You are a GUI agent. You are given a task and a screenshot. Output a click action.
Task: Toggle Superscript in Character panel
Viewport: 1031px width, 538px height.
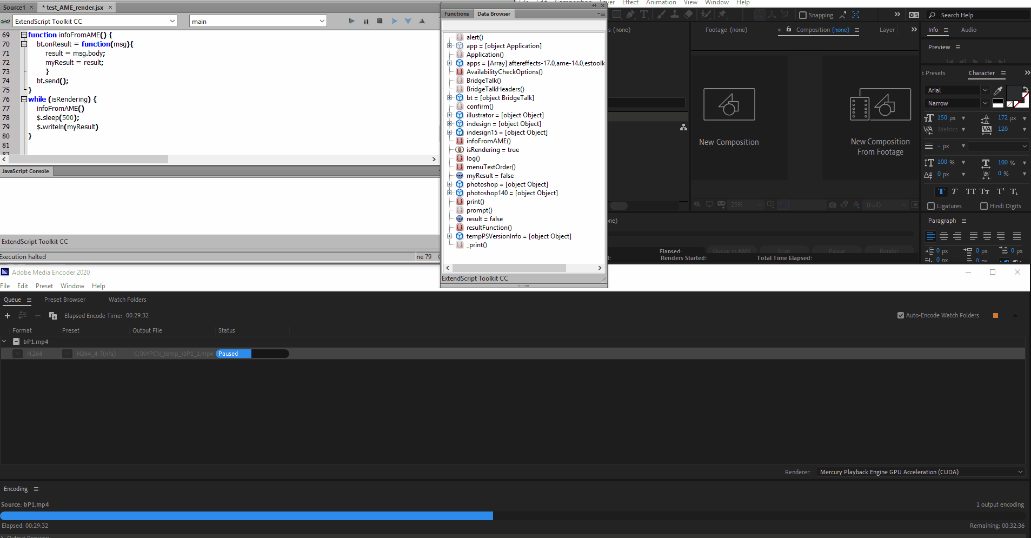(x=1001, y=191)
